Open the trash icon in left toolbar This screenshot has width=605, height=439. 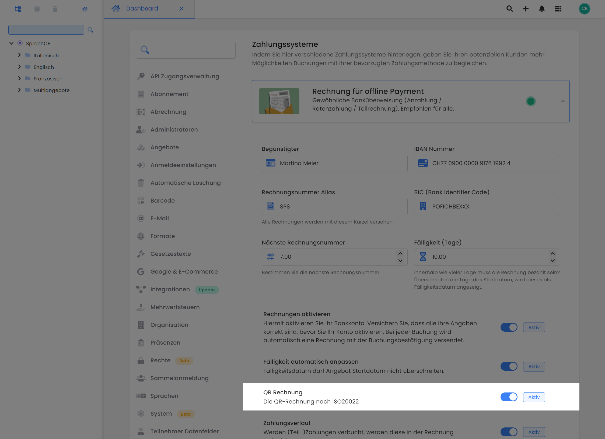click(x=55, y=9)
